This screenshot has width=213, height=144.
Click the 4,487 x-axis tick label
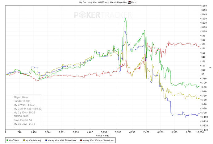coord(90,132)
